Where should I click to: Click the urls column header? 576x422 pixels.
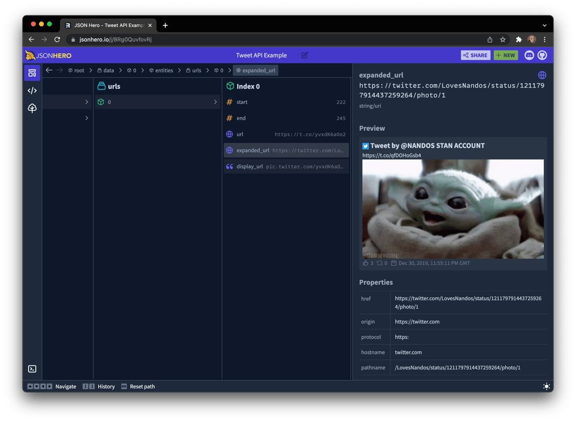[x=109, y=86]
